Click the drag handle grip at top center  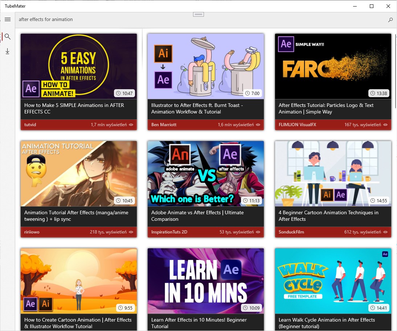point(198,15)
